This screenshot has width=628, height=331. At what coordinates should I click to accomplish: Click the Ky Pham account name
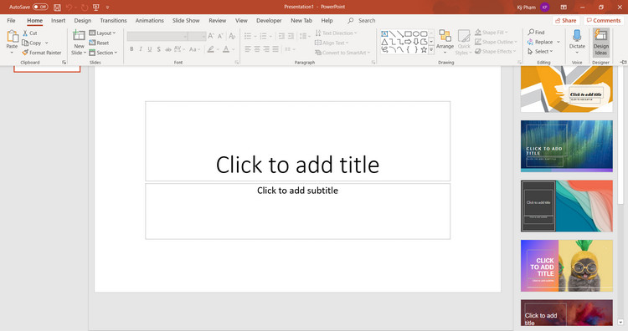(x=527, y=8)
